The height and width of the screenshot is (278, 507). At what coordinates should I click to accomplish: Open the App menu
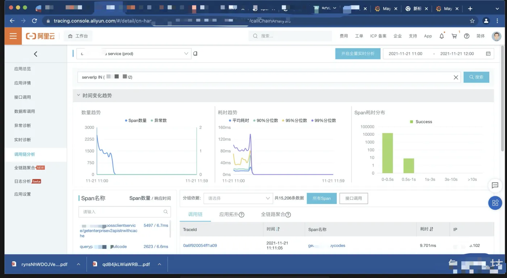click(428, 36)
